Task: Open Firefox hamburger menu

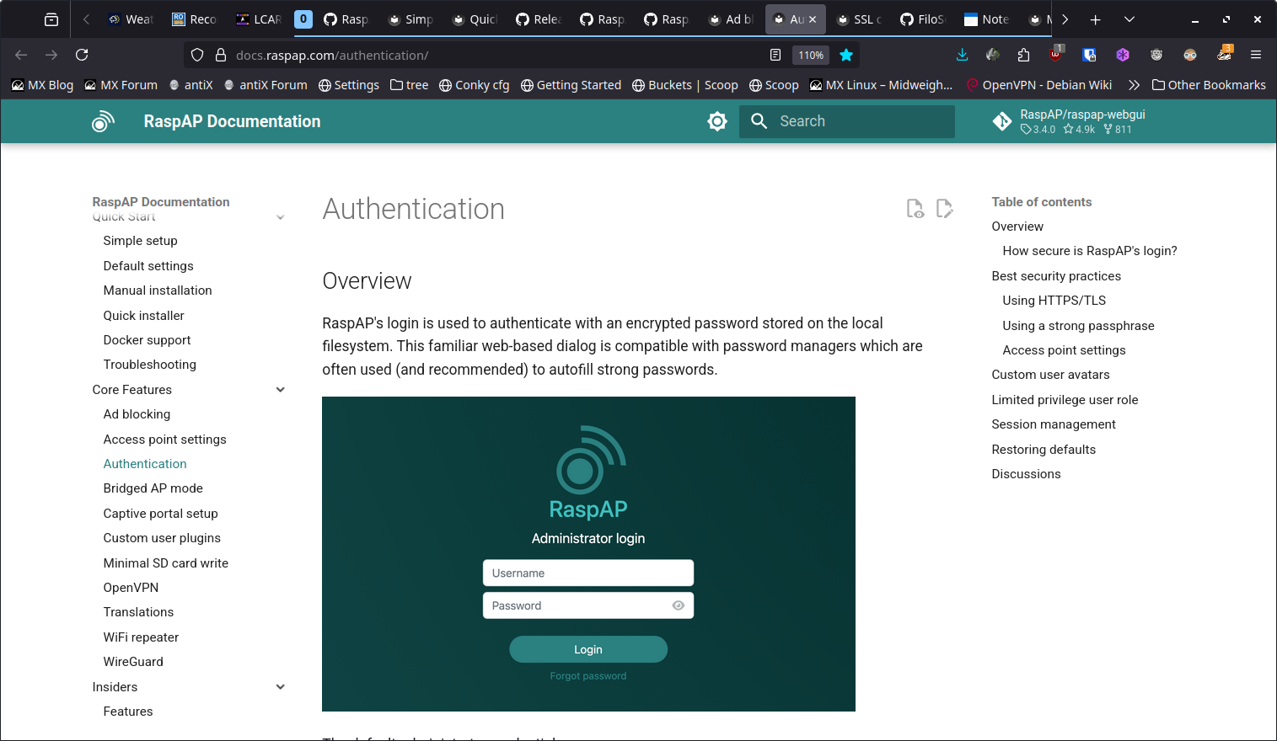Action: click(x=1256, y=55)
